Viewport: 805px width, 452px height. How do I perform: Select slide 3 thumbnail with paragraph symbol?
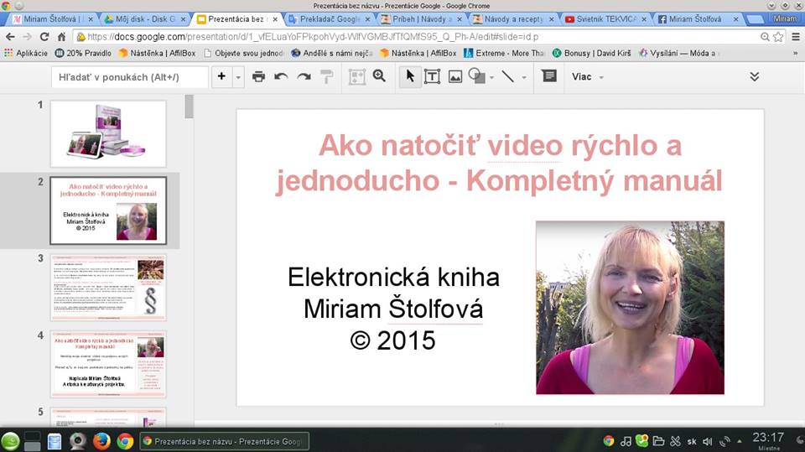(x=108, y=287)
